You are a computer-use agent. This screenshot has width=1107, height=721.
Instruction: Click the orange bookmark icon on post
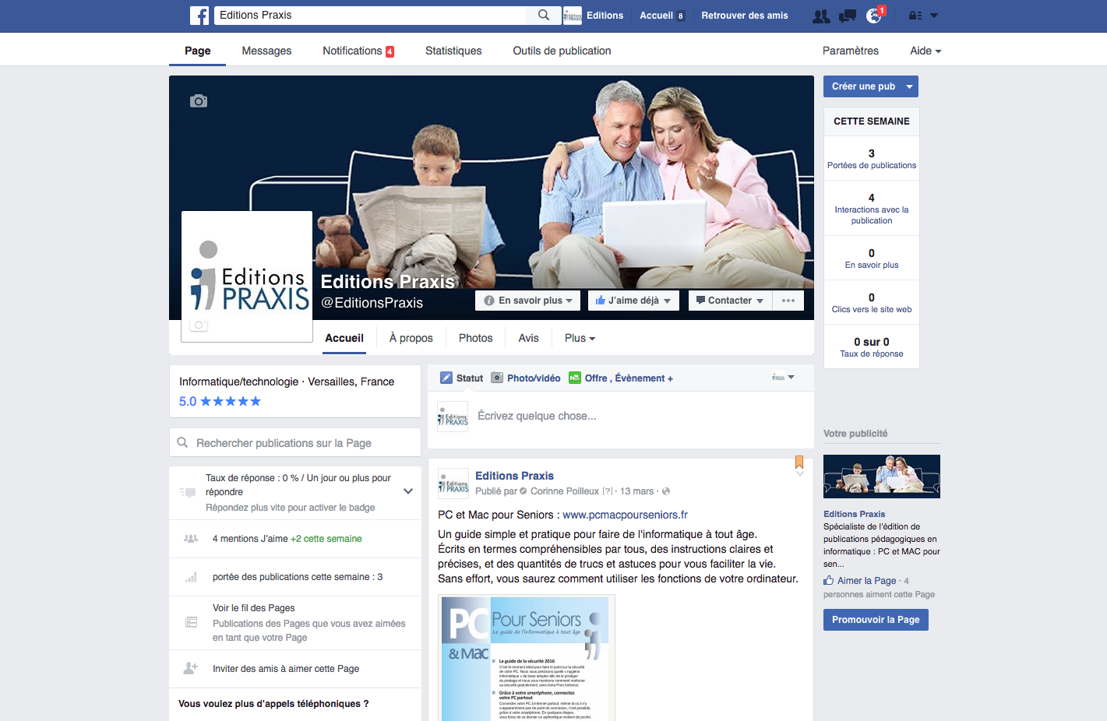(x=799, y=462)
